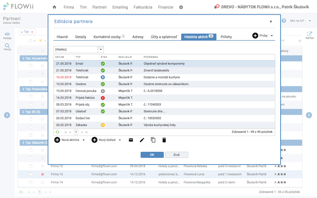The width and height of the screenshot is (317, 198).
Task: Open the Nový doklad dropdown arrow
Action: 120,140
